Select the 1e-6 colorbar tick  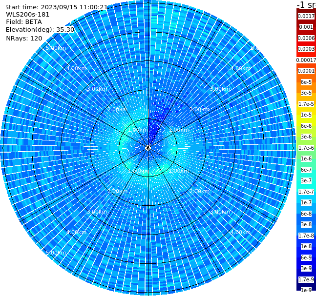click(306, 158)
